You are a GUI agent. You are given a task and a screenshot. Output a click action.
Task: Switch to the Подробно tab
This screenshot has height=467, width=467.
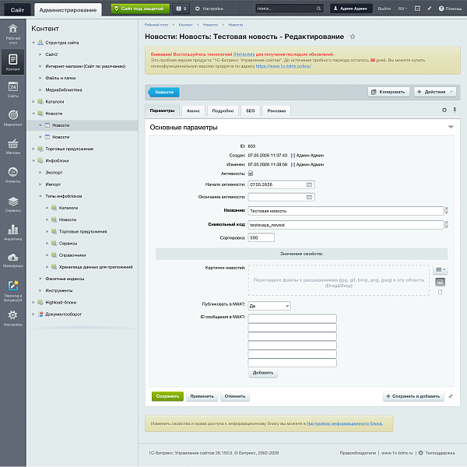223,111
